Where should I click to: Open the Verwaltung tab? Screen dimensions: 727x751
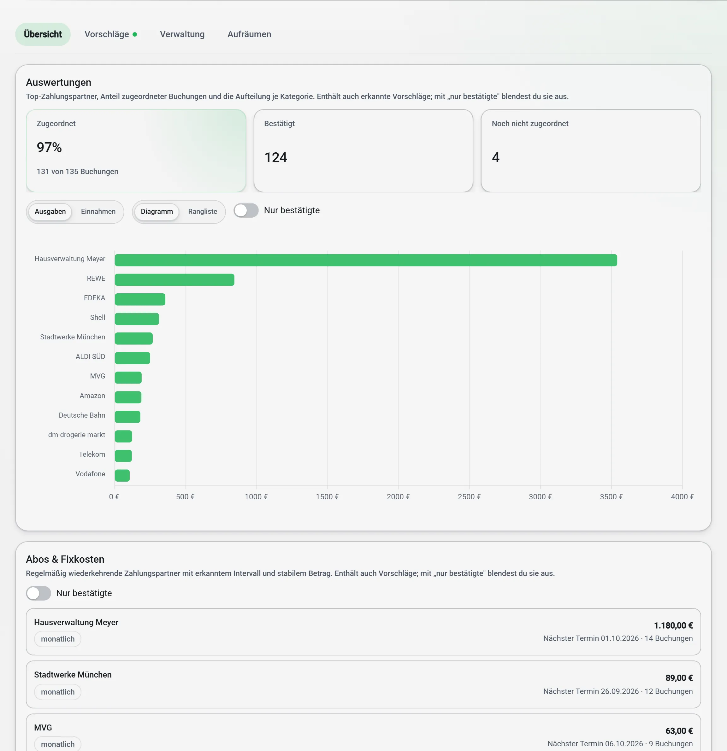tap(182, 34)
